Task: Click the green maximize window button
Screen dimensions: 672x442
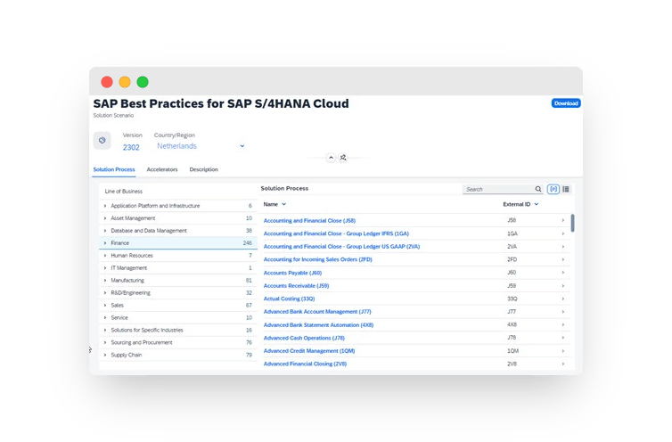Action: pyautogui.click(x=143, y=82)
